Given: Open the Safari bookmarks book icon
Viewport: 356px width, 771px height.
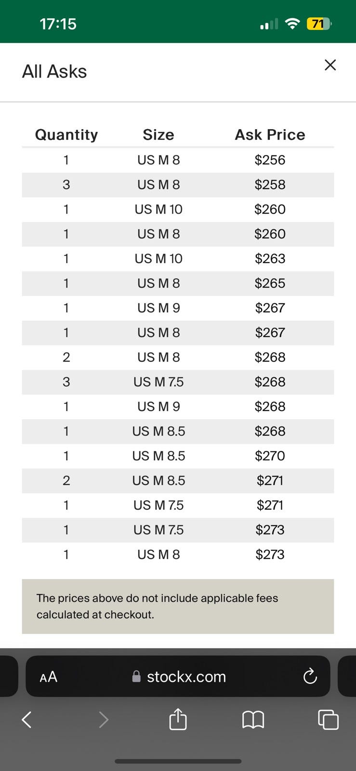Looking at the screenshot, I should [253, 720].
